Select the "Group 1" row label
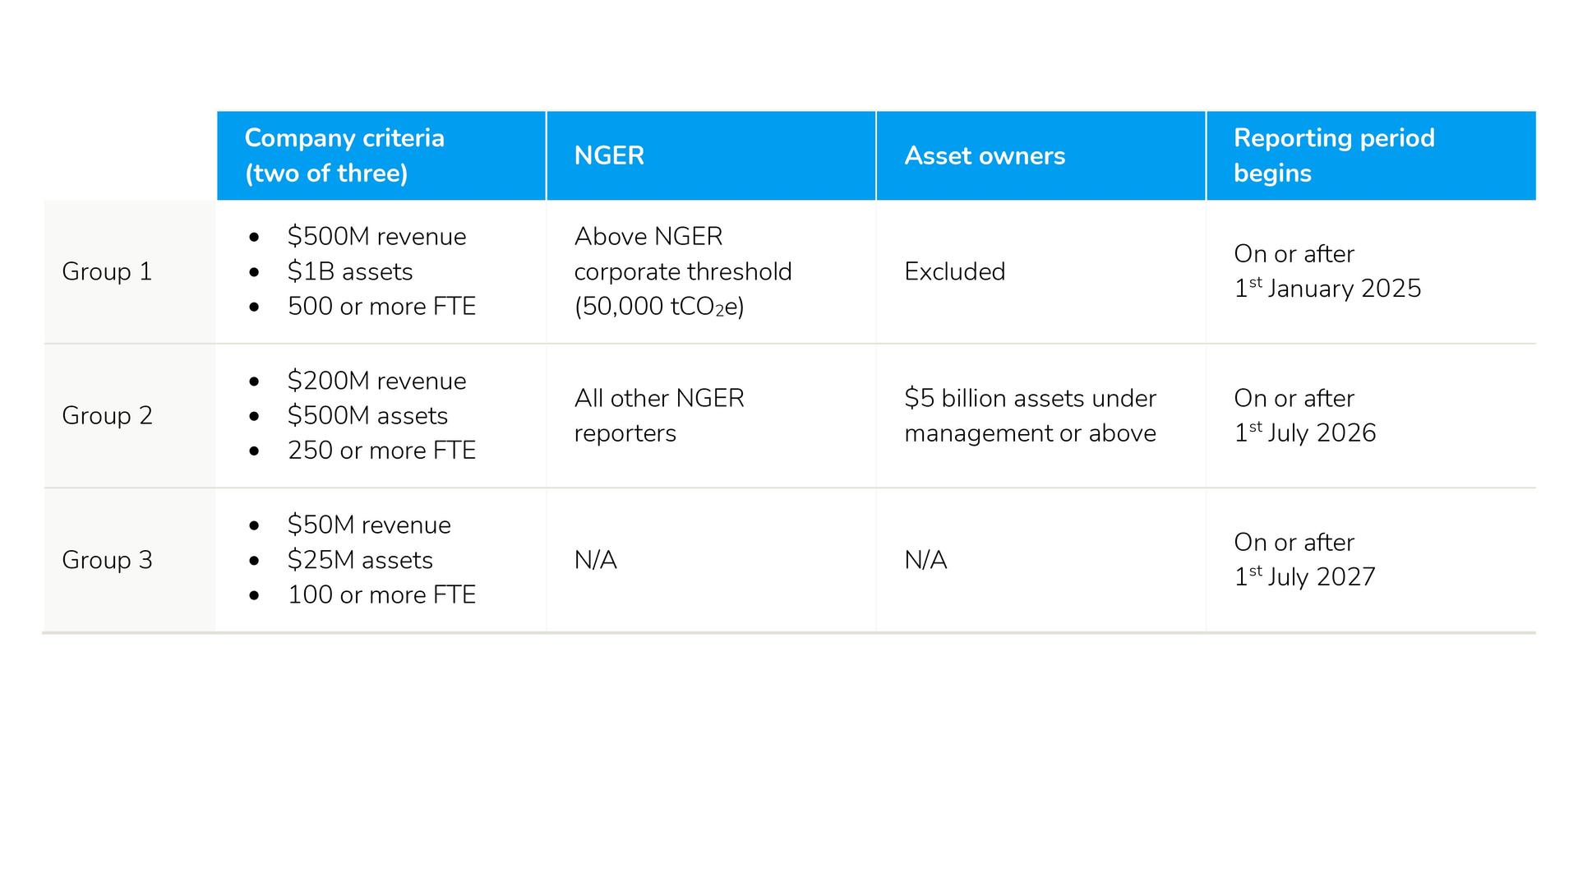Viewport: 1578px width, 888px height. click(x=107, y=271)
